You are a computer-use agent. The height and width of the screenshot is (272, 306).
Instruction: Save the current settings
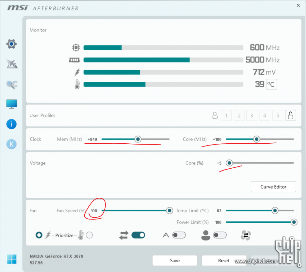click(175, 260)
